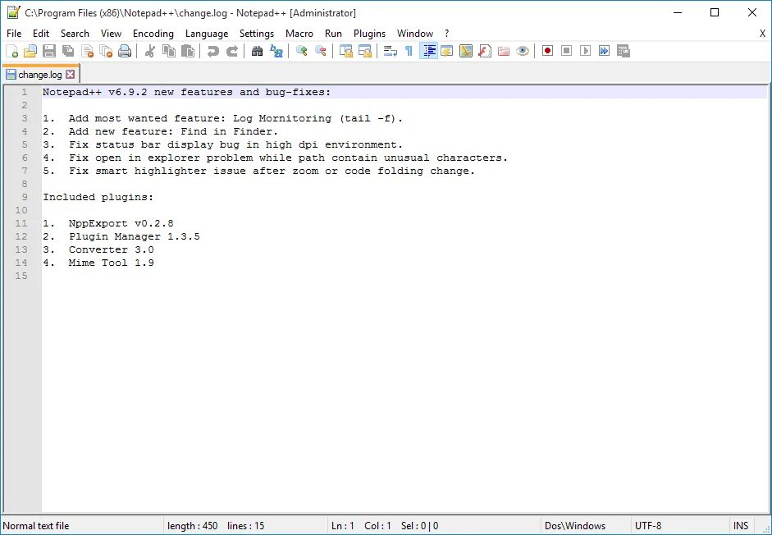Open the Window menu
Screen dimensions: 772x535
tap(415, 34)
